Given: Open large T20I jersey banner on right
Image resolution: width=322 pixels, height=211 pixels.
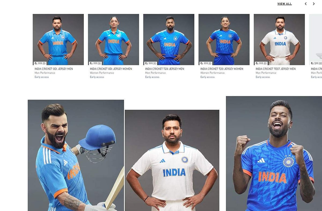Looking at the screenshot, I should [x=274, y=154].
